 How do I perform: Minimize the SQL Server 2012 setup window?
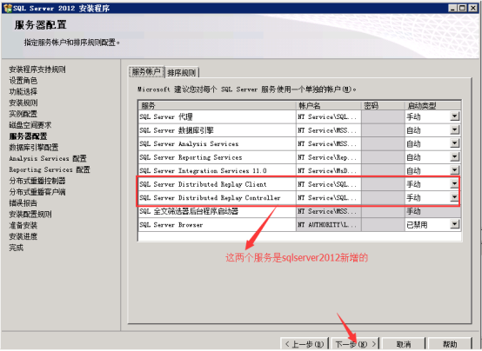(x=452, y=9)
